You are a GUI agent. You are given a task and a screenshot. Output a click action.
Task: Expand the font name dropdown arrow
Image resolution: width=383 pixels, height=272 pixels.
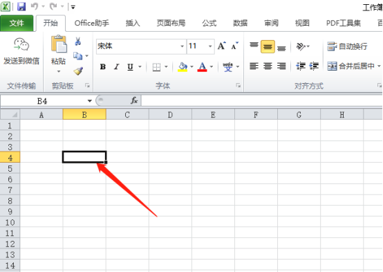183,46
